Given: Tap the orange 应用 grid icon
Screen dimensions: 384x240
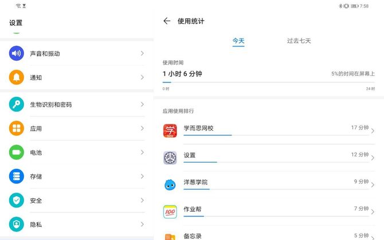Looking at the screenshot, I should coord(17,128).
